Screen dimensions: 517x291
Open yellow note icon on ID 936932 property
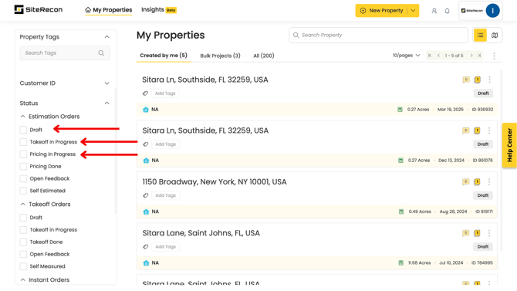coord(477,80)
